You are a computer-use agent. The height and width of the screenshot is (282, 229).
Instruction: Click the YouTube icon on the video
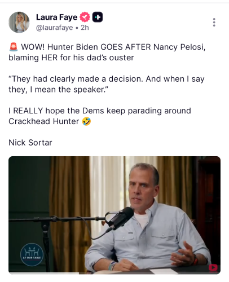coord(213,268)
